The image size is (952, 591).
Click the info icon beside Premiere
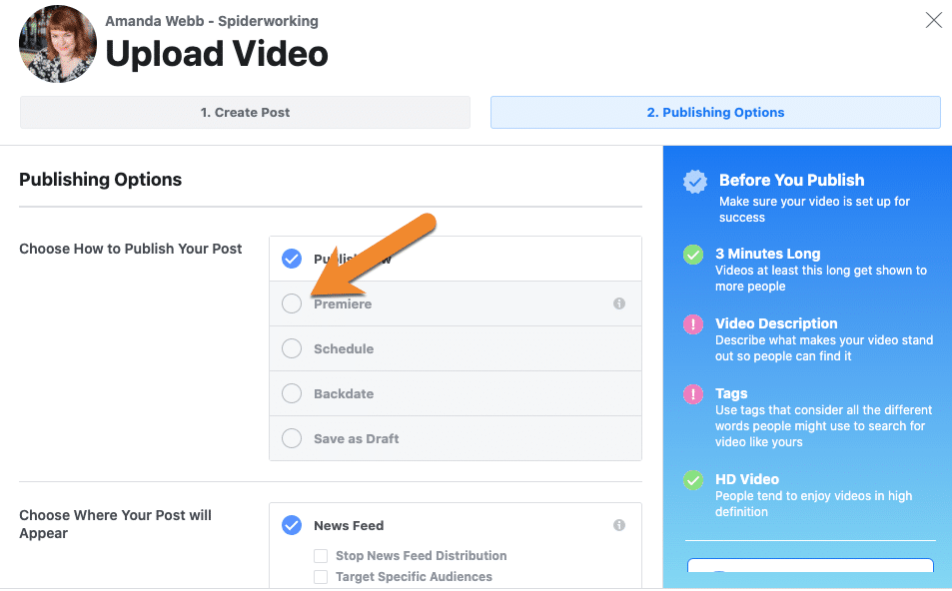click(x=619, y=303)
